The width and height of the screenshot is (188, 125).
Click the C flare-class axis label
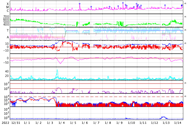(8, 11)
